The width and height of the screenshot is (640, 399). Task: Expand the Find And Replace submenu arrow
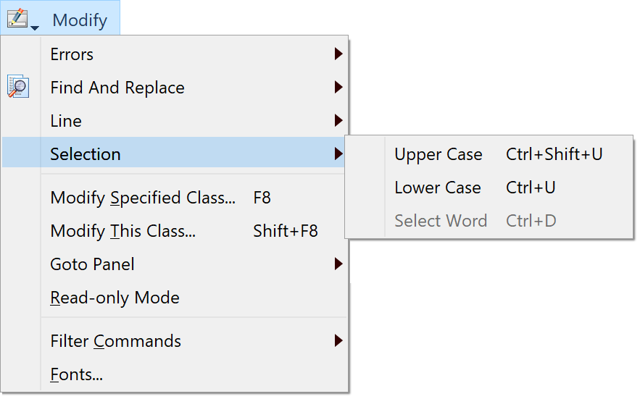coord(338,87)
